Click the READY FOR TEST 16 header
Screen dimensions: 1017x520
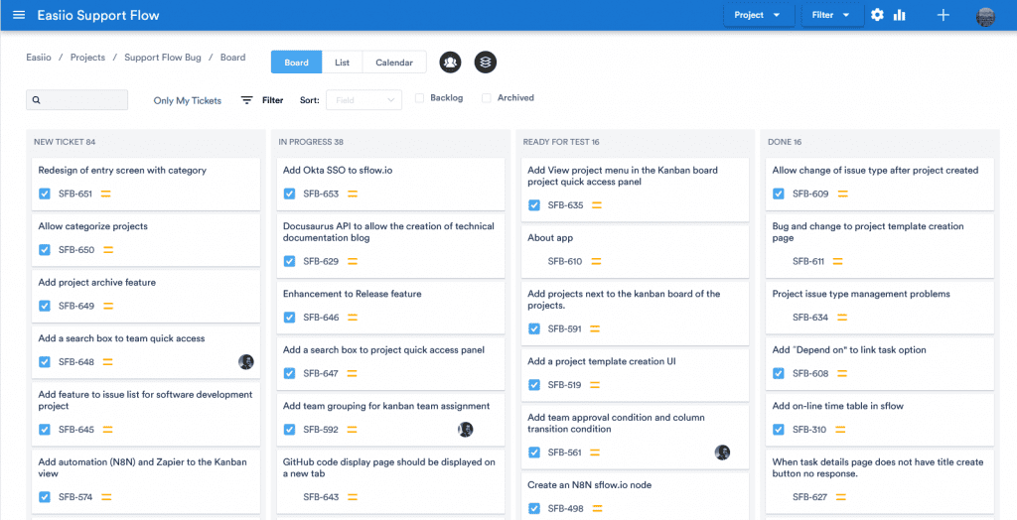click(x=561, y=141)
